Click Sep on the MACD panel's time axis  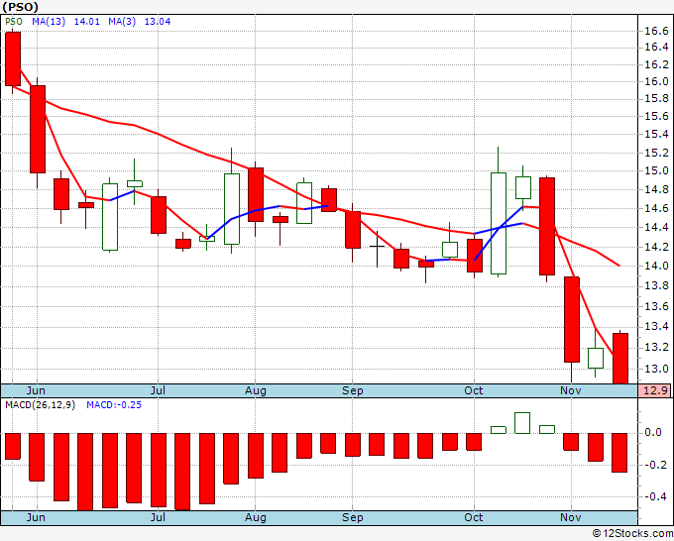click(353, 517)
